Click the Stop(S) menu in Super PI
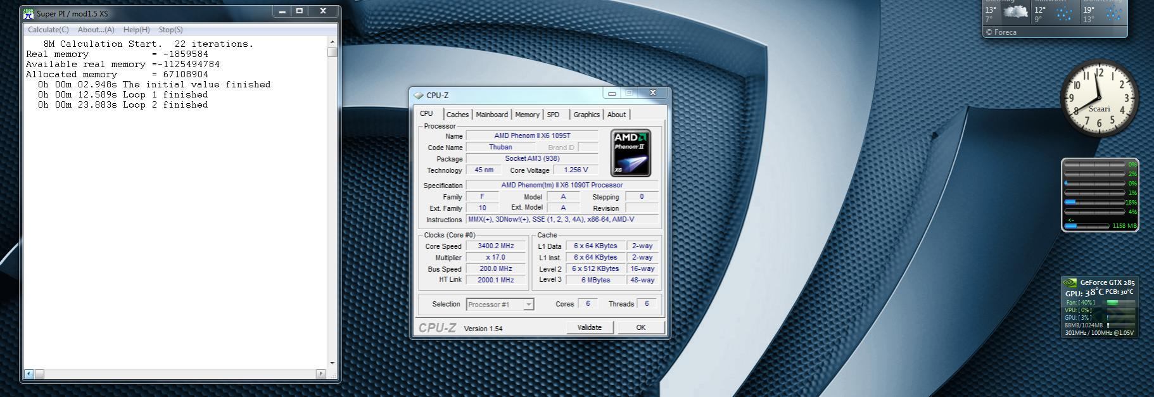This screenshot has height=397, width=1154. pos(170,30)
